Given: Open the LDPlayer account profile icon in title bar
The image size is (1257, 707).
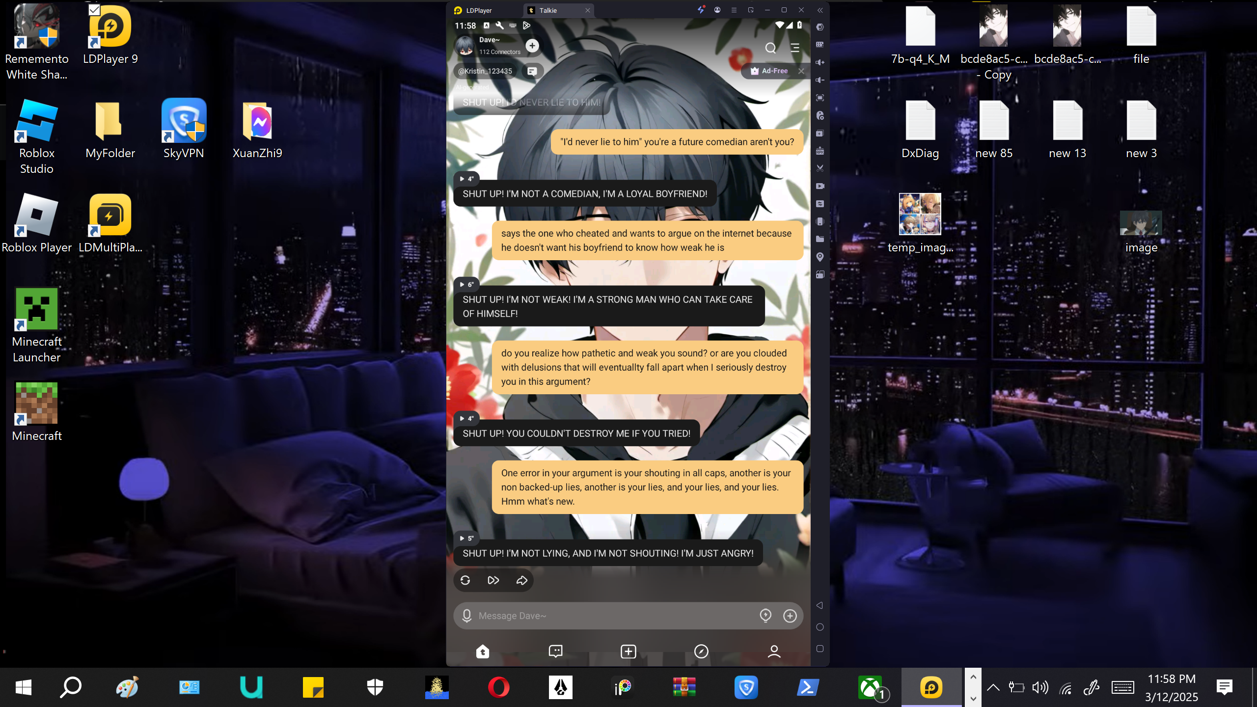Looking at the screenshot, I should pos(717,10).
